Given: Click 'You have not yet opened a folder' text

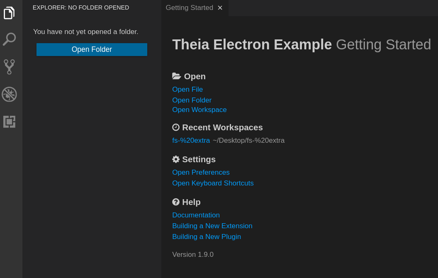Looking at the screenshot, I should tap(86, 32).
